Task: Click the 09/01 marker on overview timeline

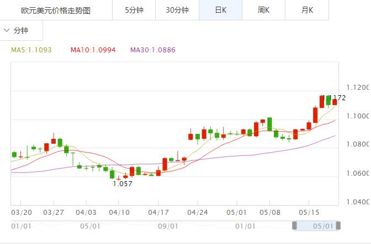Action: pyautogui.click(x=168, y=226)
